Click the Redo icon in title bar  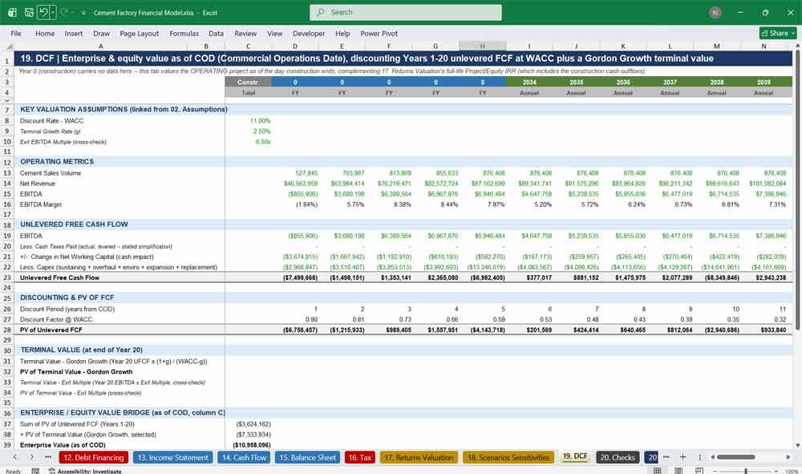click(x=64, y=12)
